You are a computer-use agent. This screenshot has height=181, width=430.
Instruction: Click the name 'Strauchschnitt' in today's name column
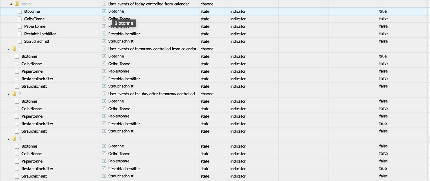(x=121, y=41)
